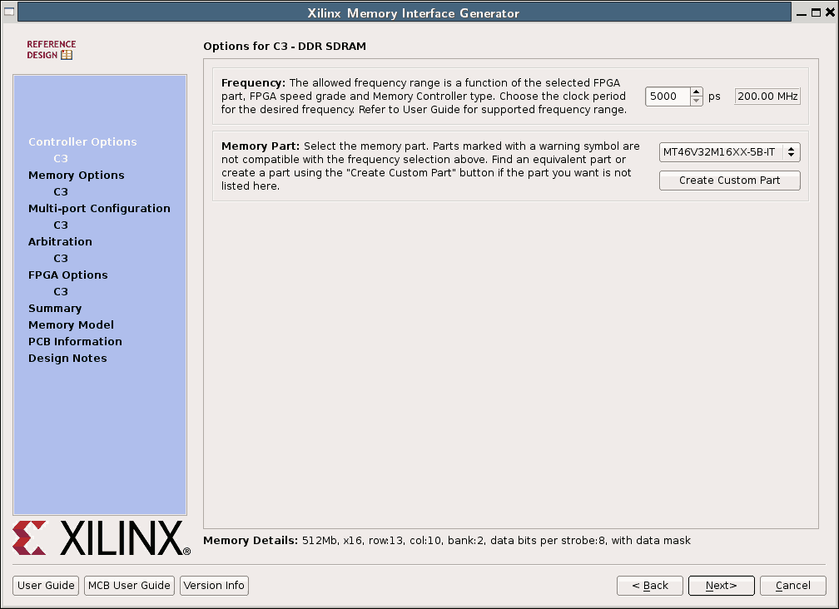The image size is (839, 609).
Task: Select FPGA Options in sidebar
Action: [x=67, y=275]
